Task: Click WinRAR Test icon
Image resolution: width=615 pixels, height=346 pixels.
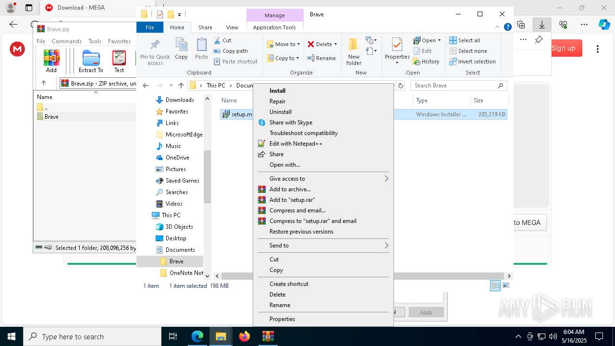Action: point(119,61)
